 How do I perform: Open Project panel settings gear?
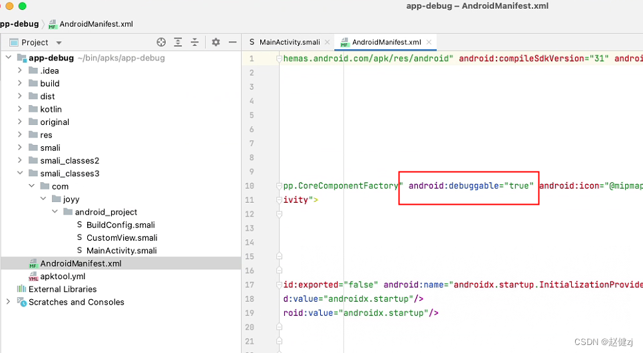(216, 42)
